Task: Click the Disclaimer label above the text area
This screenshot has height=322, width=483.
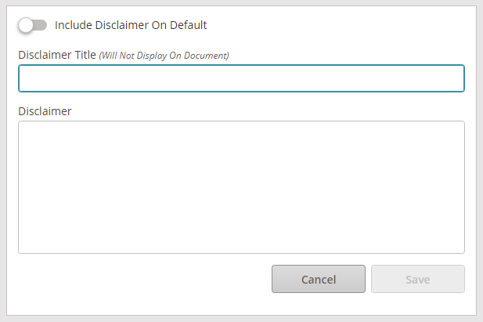Action: point(45,111)
